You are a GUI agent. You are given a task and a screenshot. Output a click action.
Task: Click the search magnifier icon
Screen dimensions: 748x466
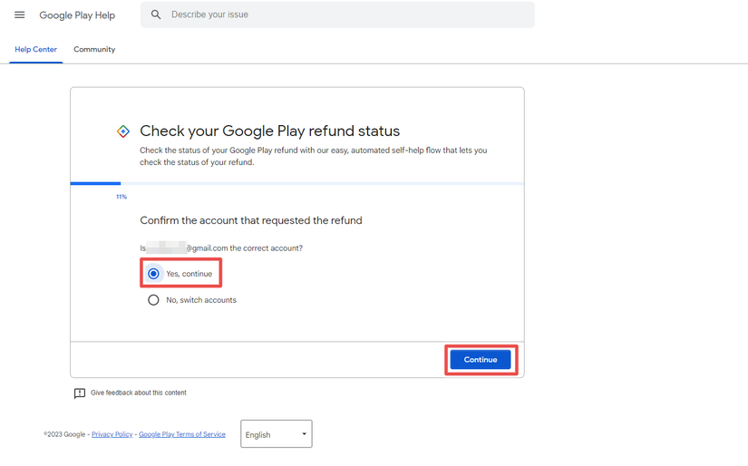pyautogui.click(x=156, y=15)
